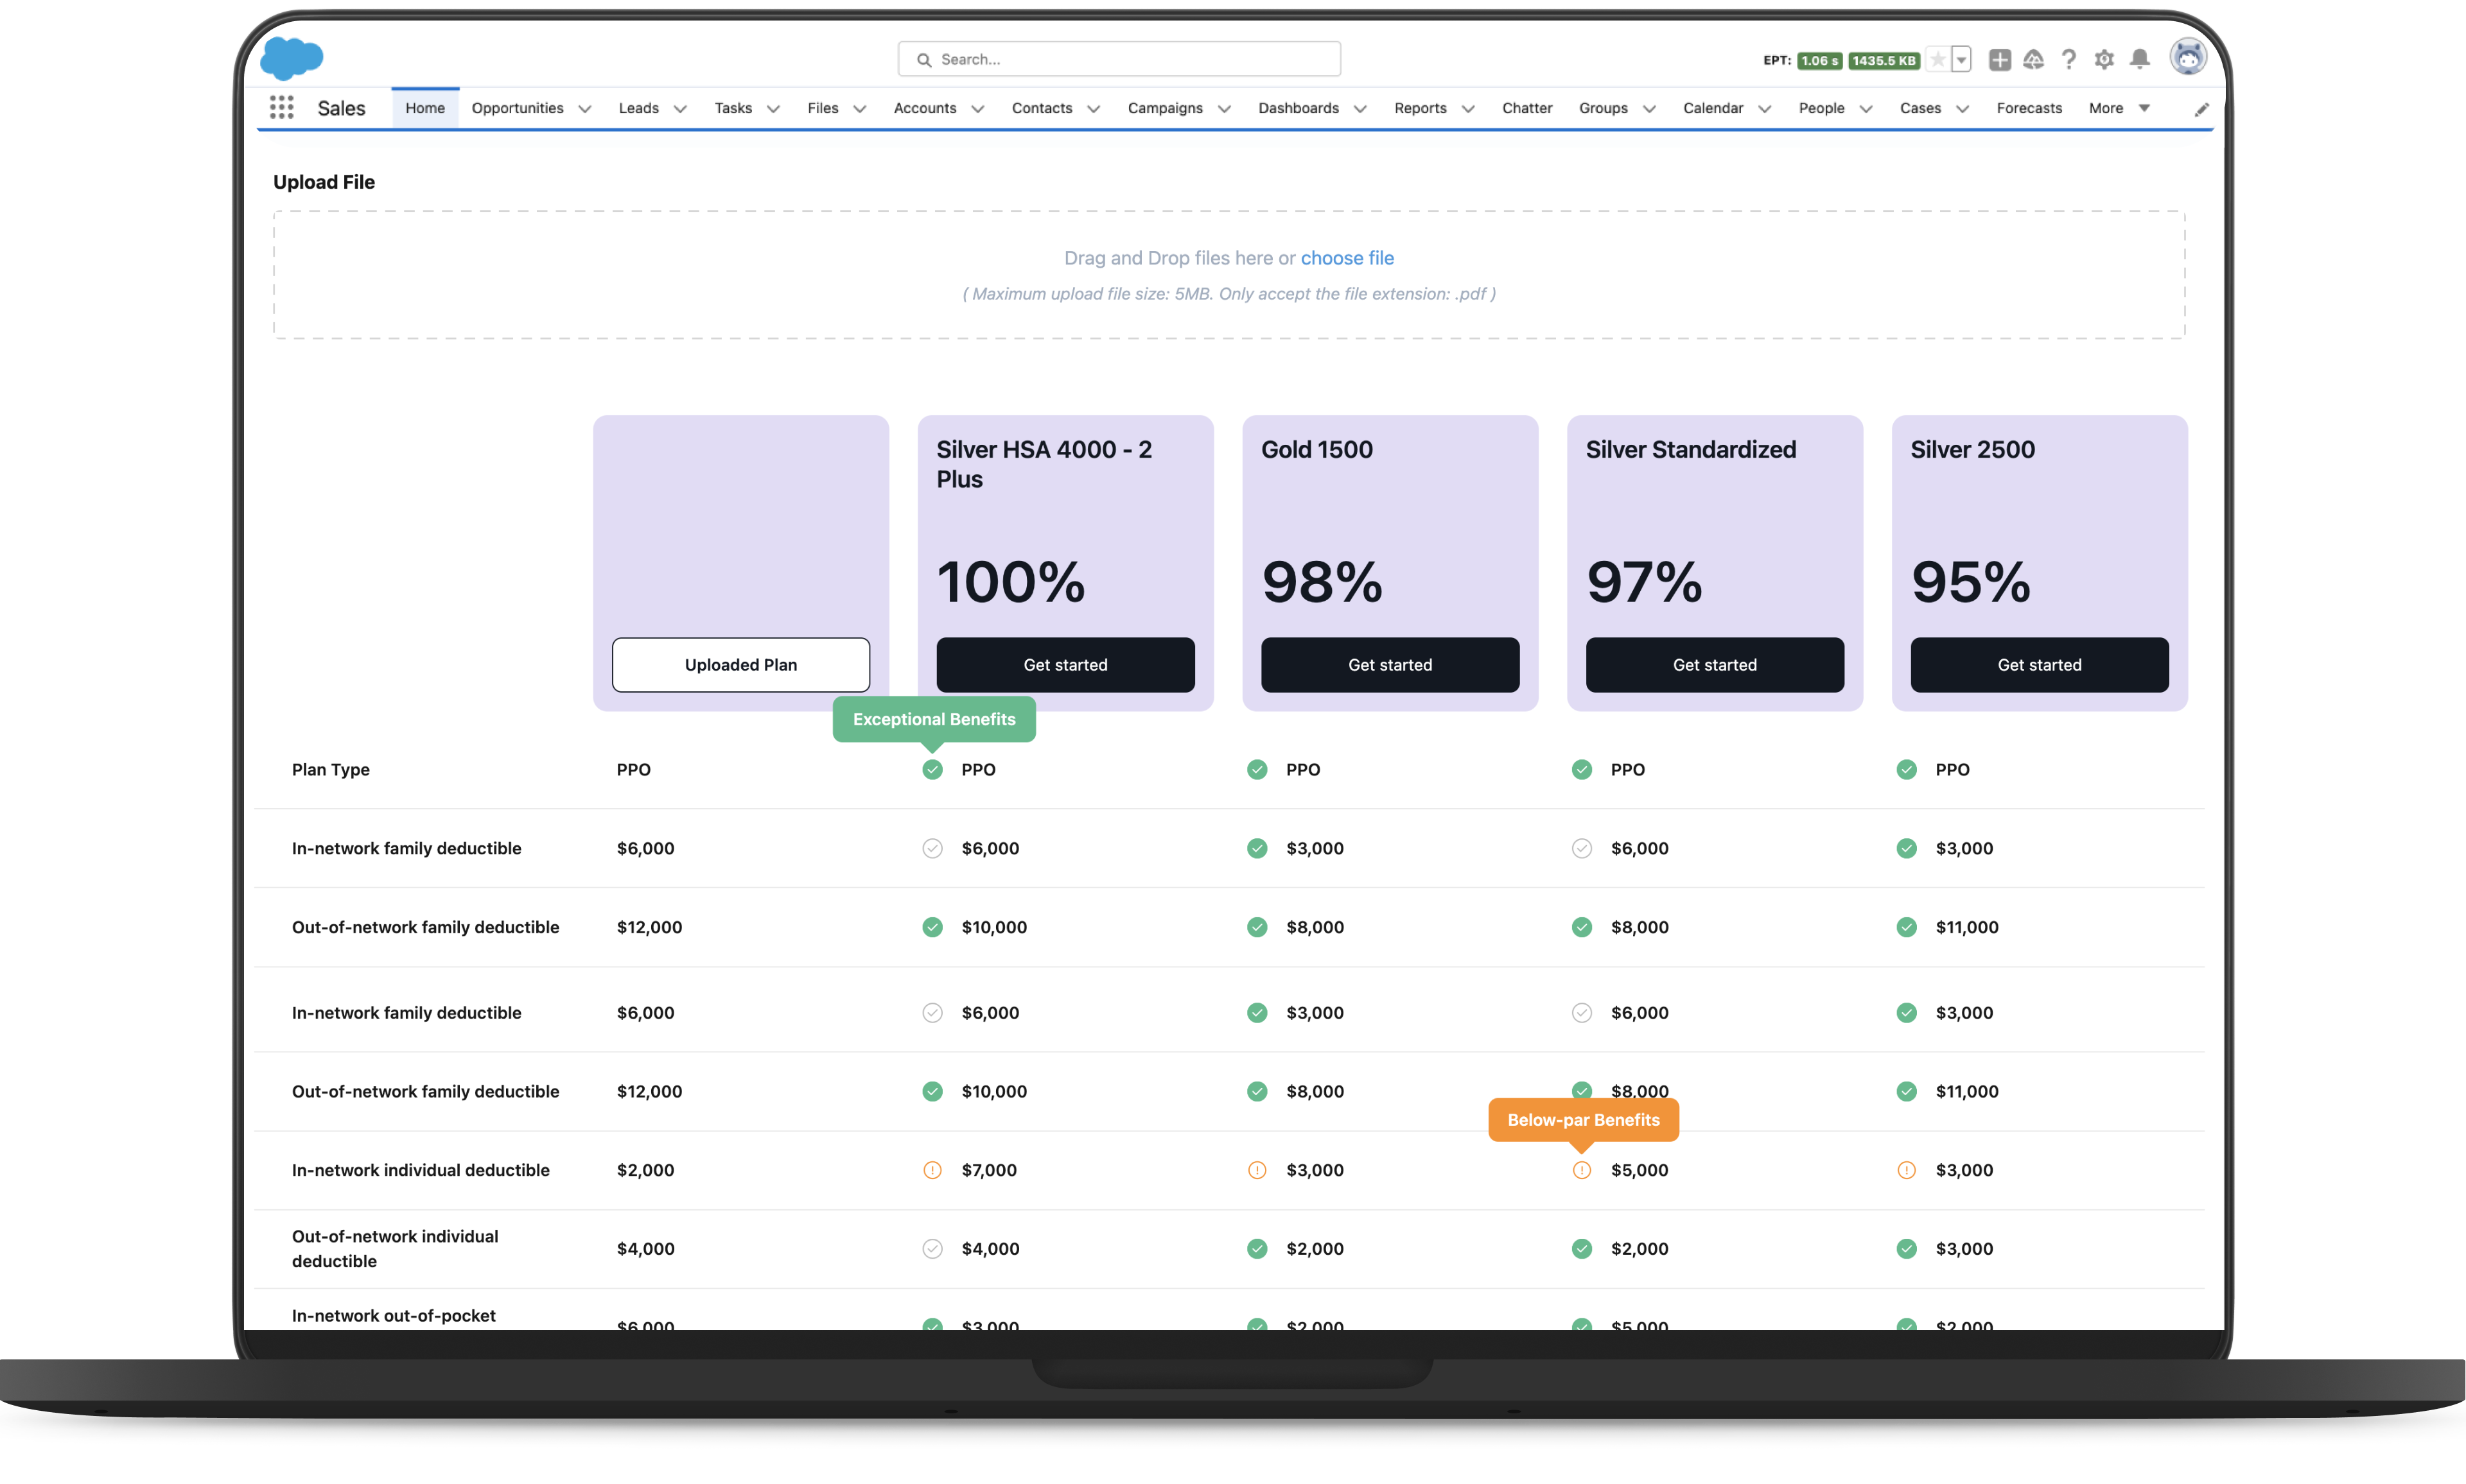Click the choose file link
The height and width of the screenshot is (1484, 2466).
1345,258
